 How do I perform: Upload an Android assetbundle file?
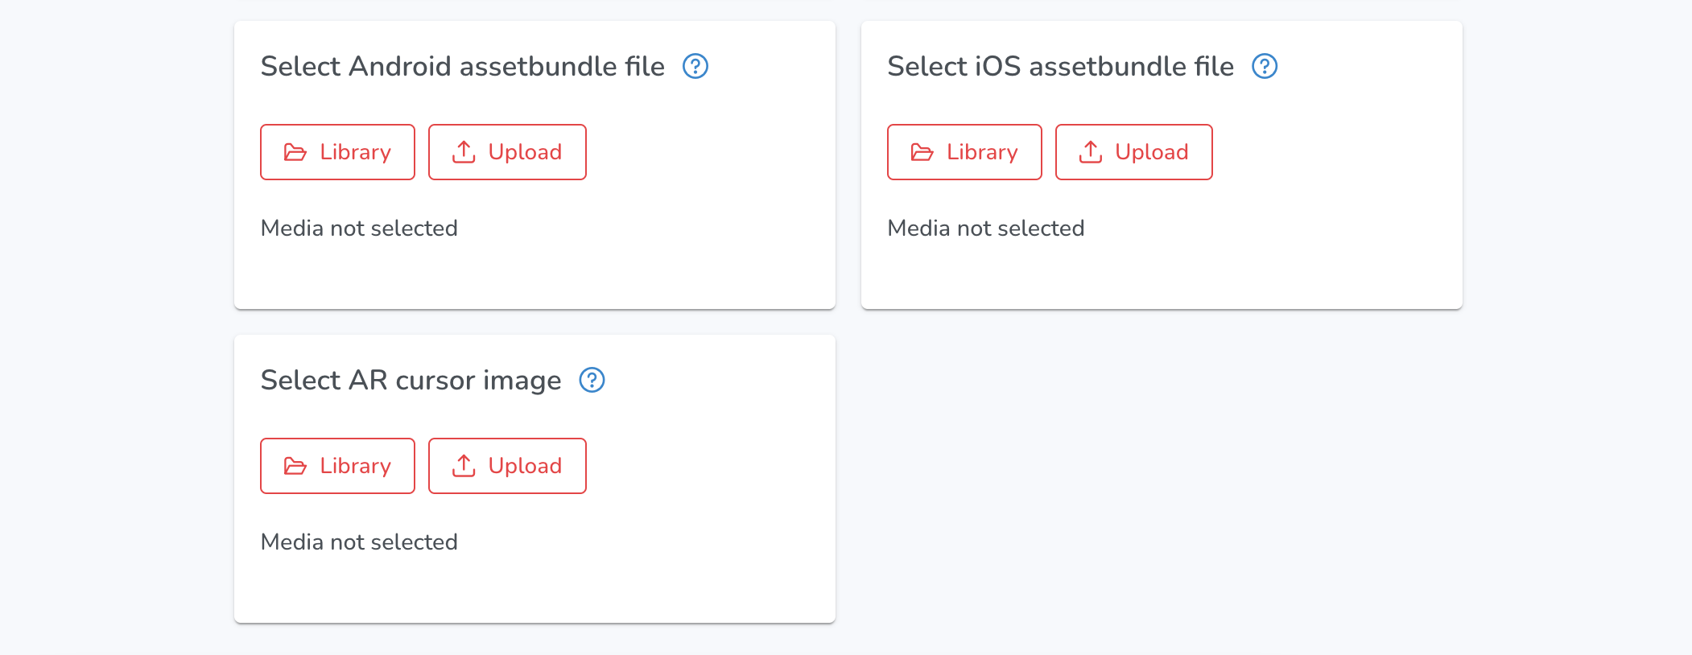point(507,152)
